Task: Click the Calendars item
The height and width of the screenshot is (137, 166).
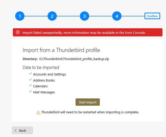Action: coord(40,86)
